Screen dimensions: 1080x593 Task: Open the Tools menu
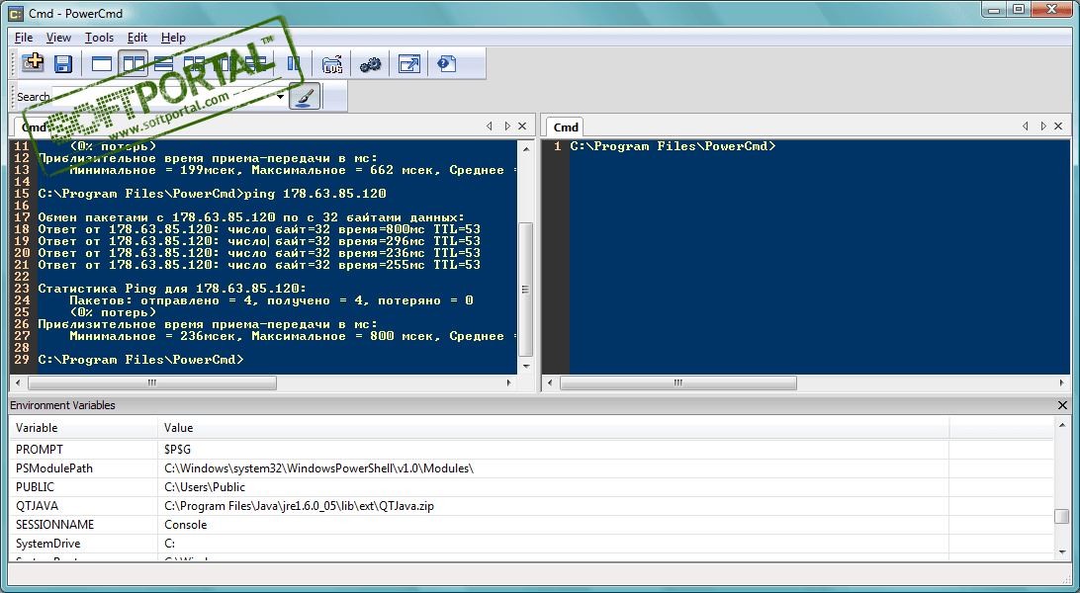(x=99, y=38)
